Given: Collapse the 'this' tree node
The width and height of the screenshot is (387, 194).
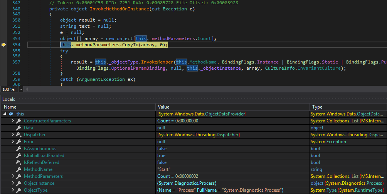Looking at the screenshot, I should (x=5, y=114).
